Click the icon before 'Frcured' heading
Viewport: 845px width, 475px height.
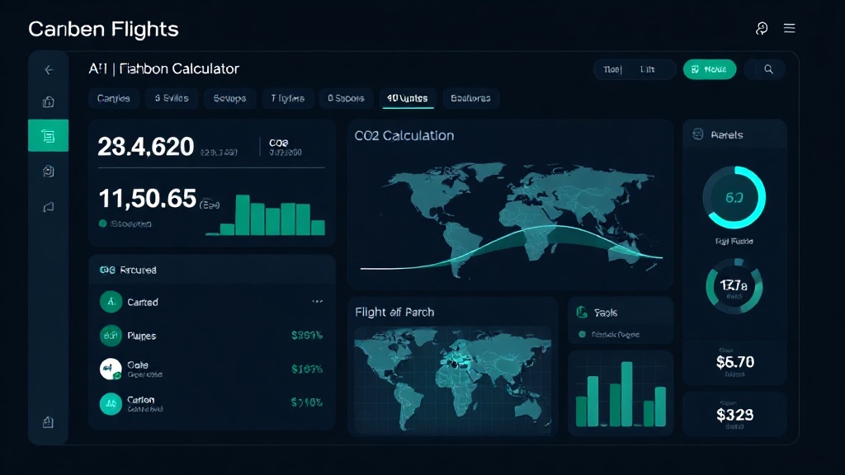coord(107,270)
